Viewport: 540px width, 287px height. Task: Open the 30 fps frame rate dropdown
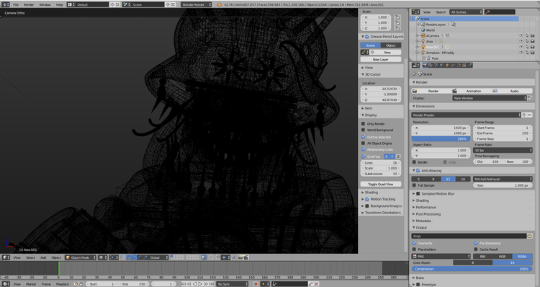(x=503, y=150)
